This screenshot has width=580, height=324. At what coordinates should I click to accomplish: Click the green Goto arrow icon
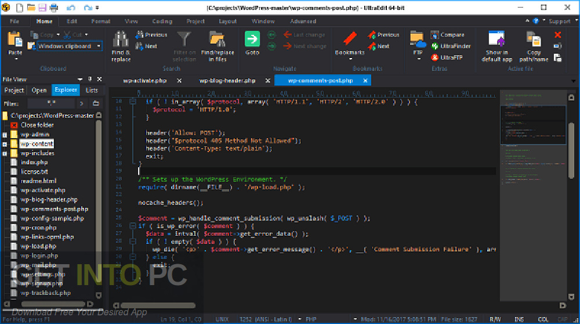coord(252,39)
